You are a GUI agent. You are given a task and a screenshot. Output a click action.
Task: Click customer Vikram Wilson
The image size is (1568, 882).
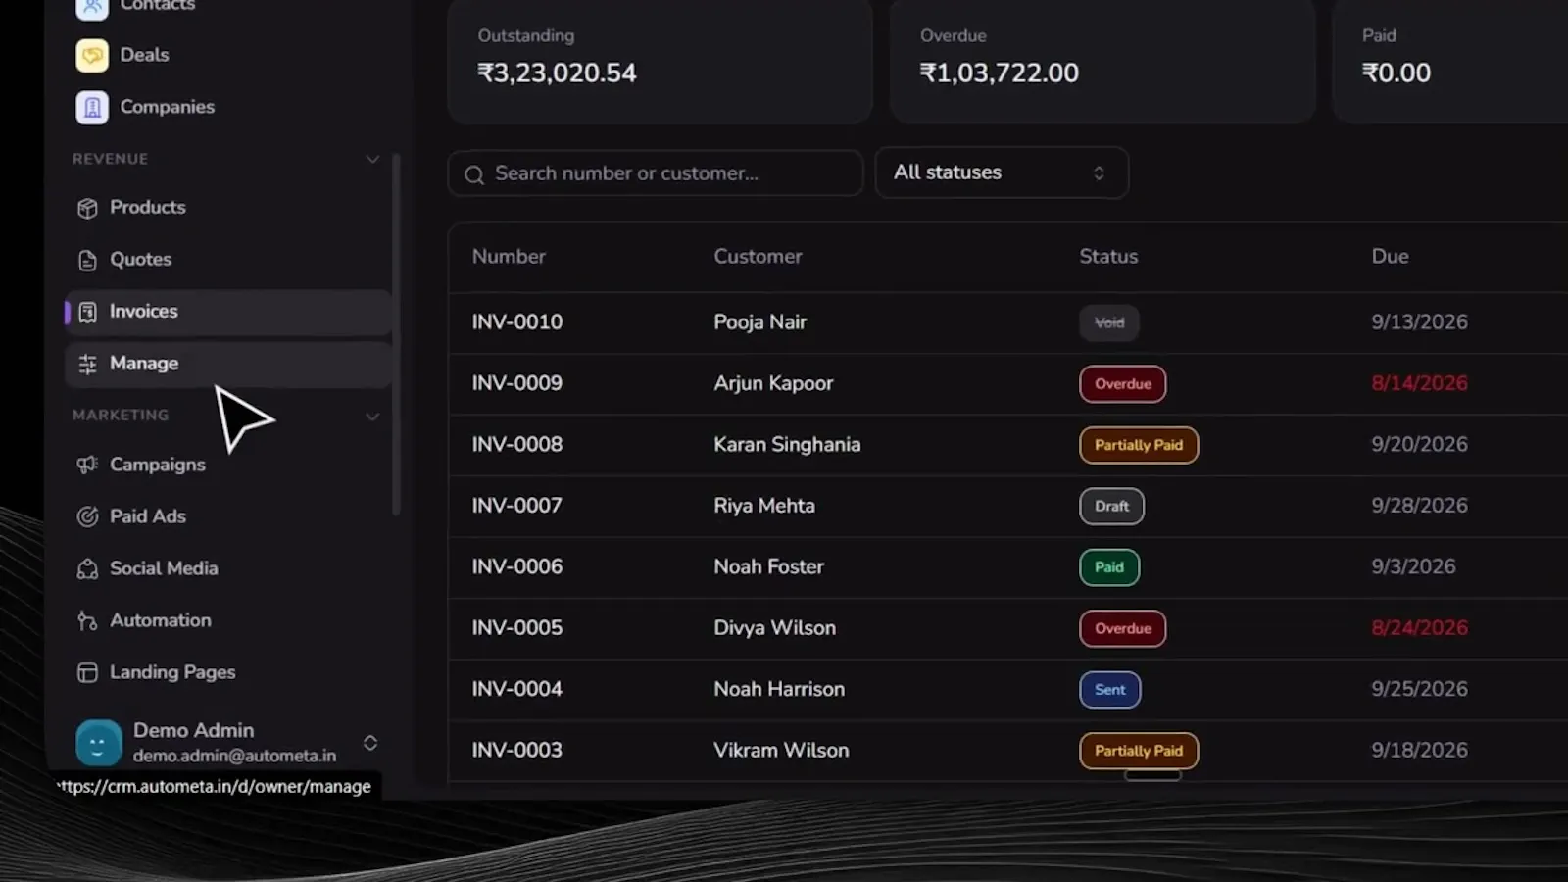point(781,751)
